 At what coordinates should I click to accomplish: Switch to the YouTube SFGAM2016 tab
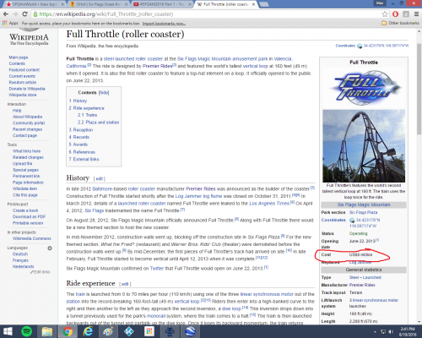pos(162,4)
